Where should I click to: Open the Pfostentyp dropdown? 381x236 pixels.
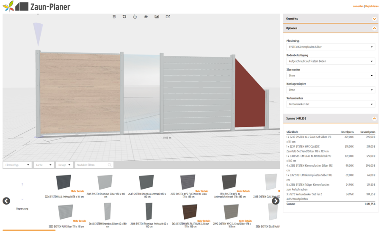point(331,47)
